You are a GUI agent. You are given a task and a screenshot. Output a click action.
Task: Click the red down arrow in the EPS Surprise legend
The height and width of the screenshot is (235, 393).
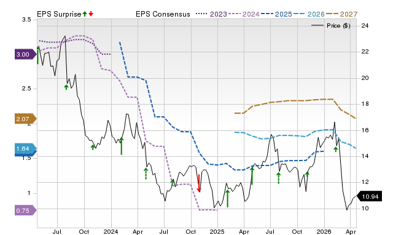[91, 14]
